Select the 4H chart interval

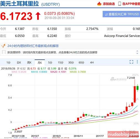(92, 63)
